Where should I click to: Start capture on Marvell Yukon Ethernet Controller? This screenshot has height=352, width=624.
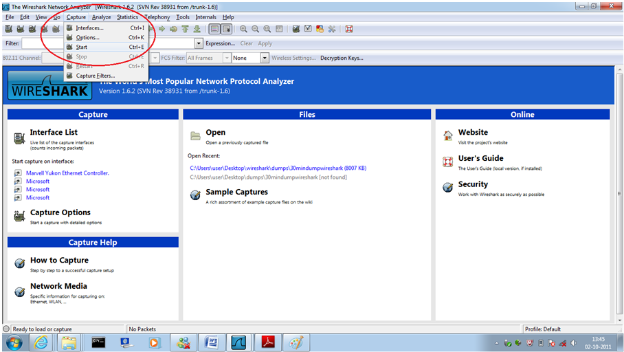tap(67, 173)
